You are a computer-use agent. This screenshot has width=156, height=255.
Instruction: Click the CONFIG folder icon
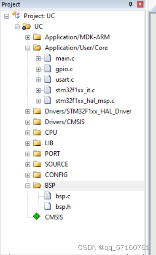(37, 175)
